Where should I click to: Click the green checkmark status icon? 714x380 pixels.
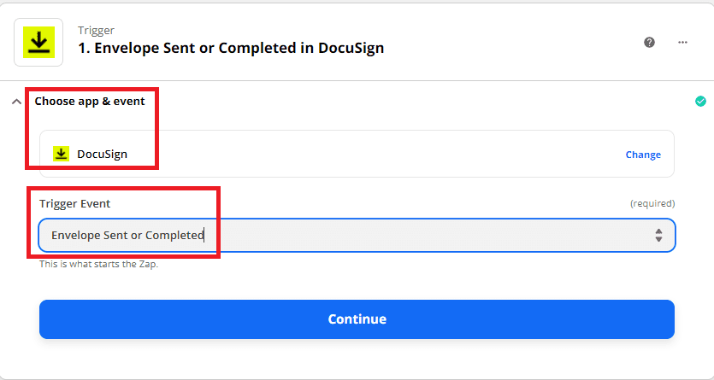(x=701, y=102)
